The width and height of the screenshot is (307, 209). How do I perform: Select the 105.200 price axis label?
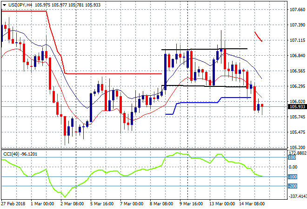click(297, 147)
